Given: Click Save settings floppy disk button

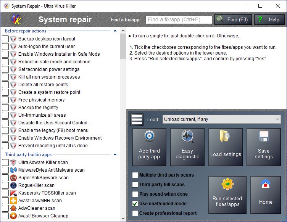Looking at the screenshot, I should pyautogui.click(x=264, y=147).
